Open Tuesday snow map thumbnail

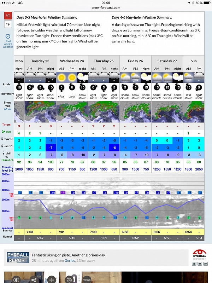pyautogui.click(x=40, y=112)
